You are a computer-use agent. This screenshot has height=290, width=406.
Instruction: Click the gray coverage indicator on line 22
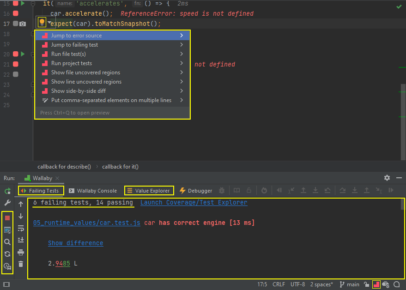click(x=16, y=74)
